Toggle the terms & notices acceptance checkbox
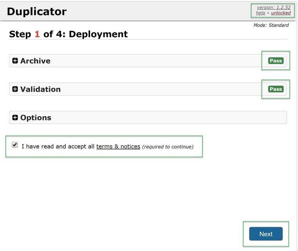Viewport: 298px width, 251px height. 14,145
